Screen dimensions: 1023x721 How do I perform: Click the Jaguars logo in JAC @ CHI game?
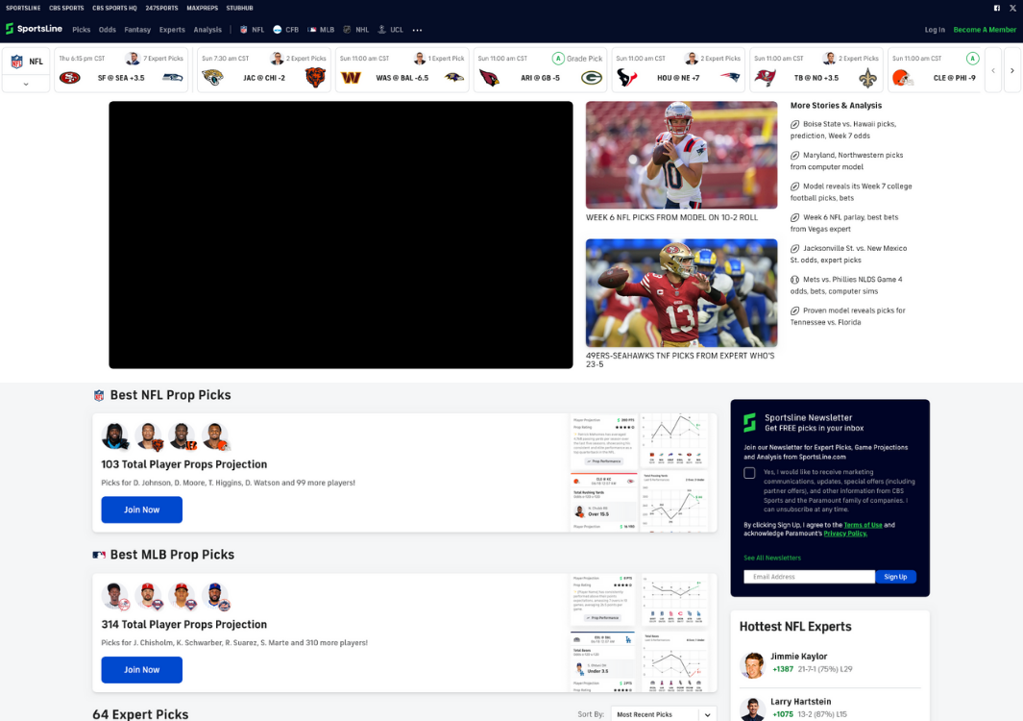[212, 78]
